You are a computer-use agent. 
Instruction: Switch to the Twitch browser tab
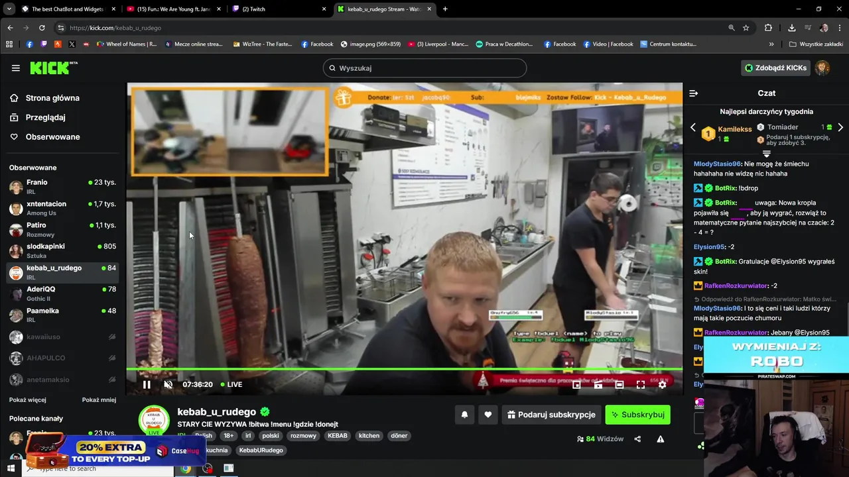279,9
